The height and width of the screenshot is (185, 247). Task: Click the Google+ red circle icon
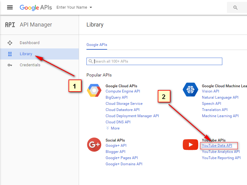click(x=94, y=145)
